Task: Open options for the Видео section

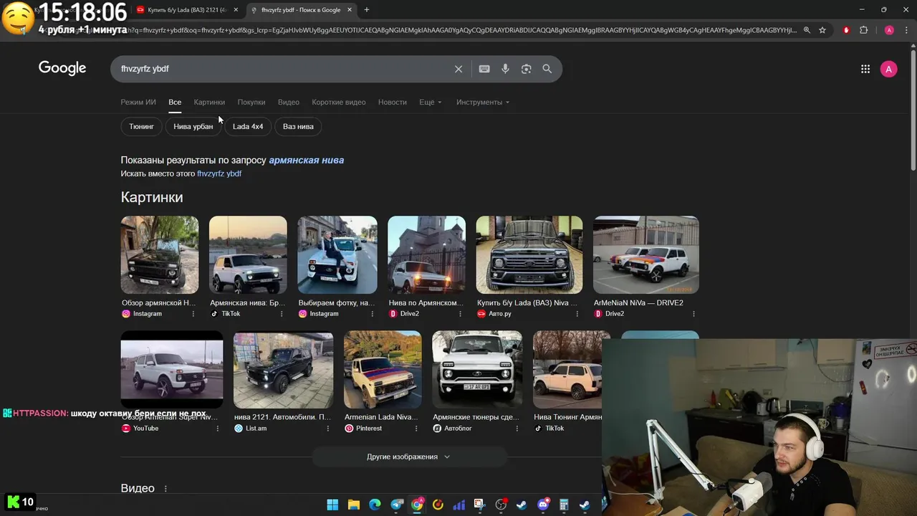Action: coord(165,489)
